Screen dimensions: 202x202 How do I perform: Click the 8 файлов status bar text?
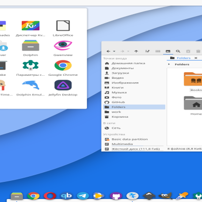[185, 149]
